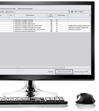This screenshot has height=111, width=99.
Task: Switch to Distribuzione documenti tab
Action: pyautogui.click(x=25, y=9)
